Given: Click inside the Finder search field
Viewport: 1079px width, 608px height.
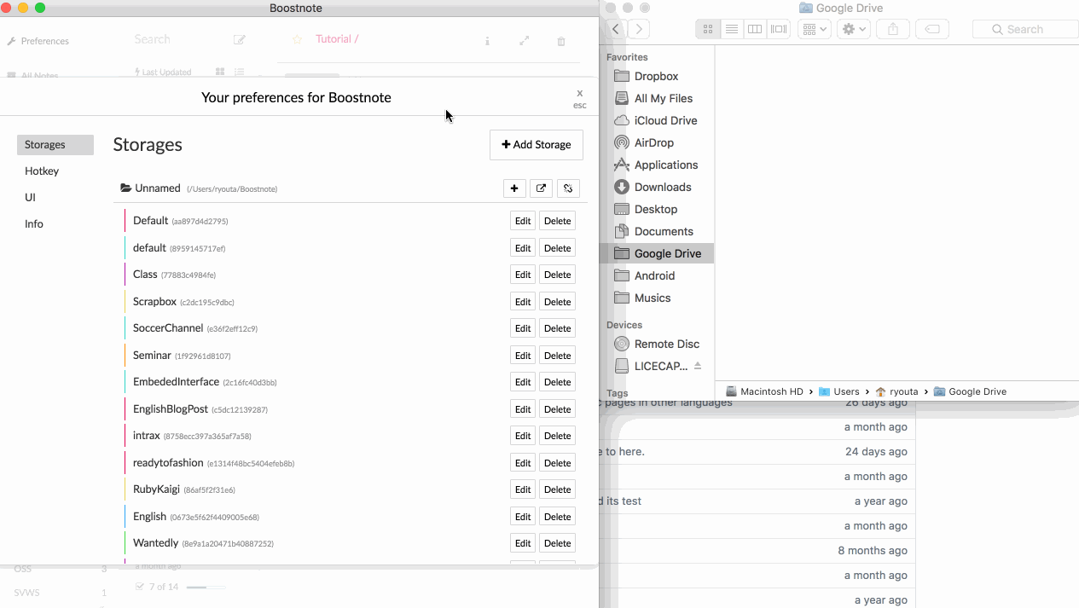Looking at the screenshot, I should point(1024,28).
